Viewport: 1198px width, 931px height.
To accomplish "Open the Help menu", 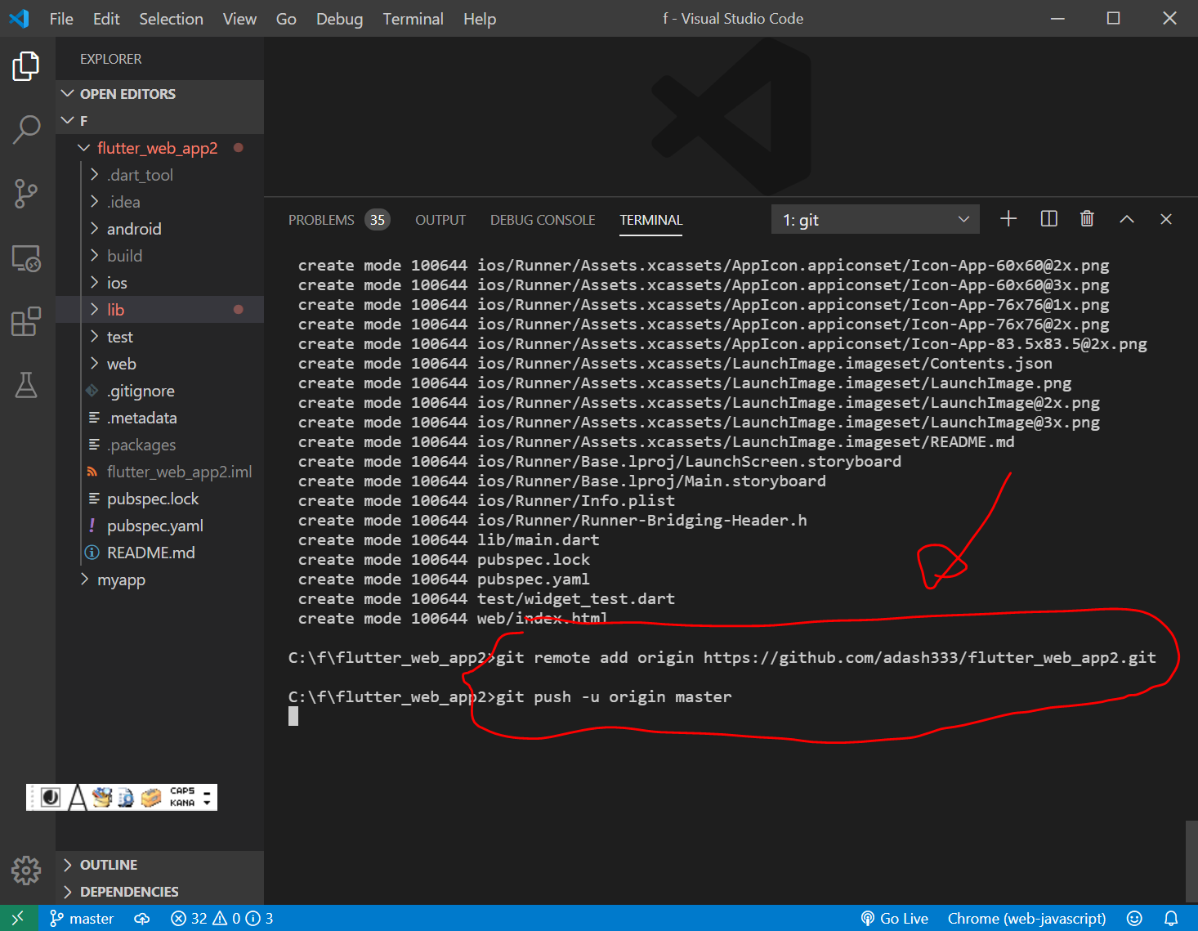I will (480, 18).
